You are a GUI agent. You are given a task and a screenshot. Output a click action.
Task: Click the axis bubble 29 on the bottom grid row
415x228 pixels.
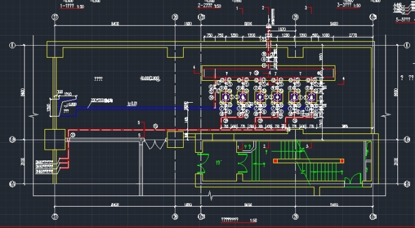click(x=295, y=217)
